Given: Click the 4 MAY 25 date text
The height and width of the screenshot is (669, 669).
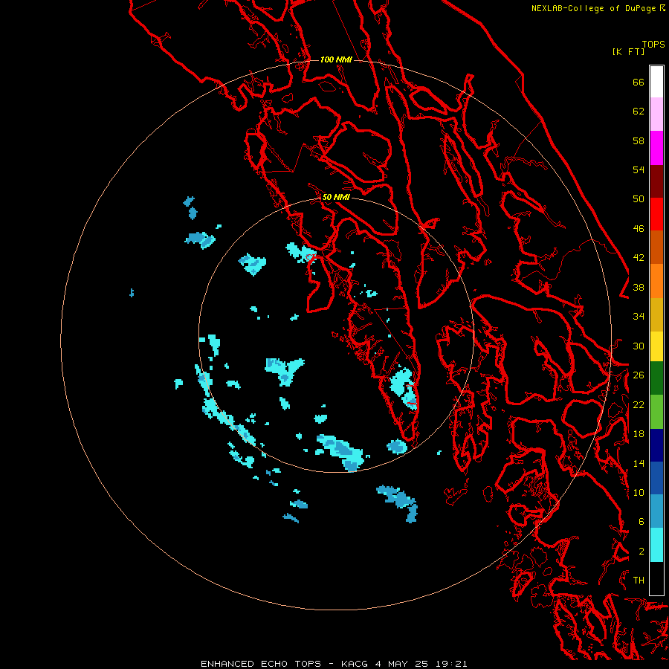Looking at the screenshot, I should tap(401, 664).
